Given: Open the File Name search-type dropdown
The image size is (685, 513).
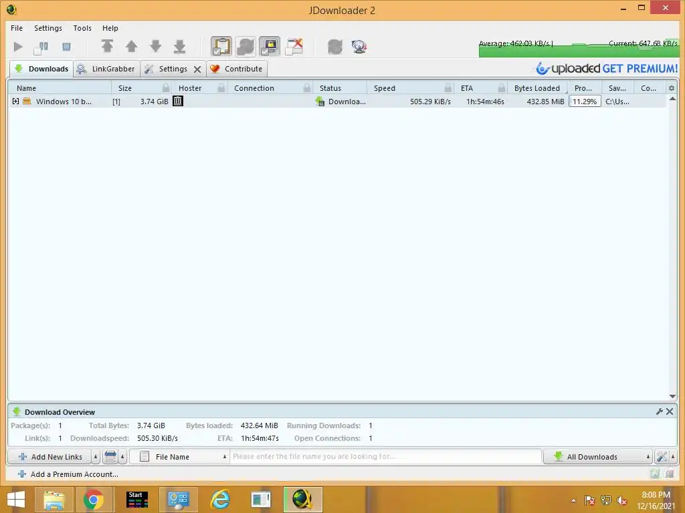Looking at the screenshot, I should point(179,457).
